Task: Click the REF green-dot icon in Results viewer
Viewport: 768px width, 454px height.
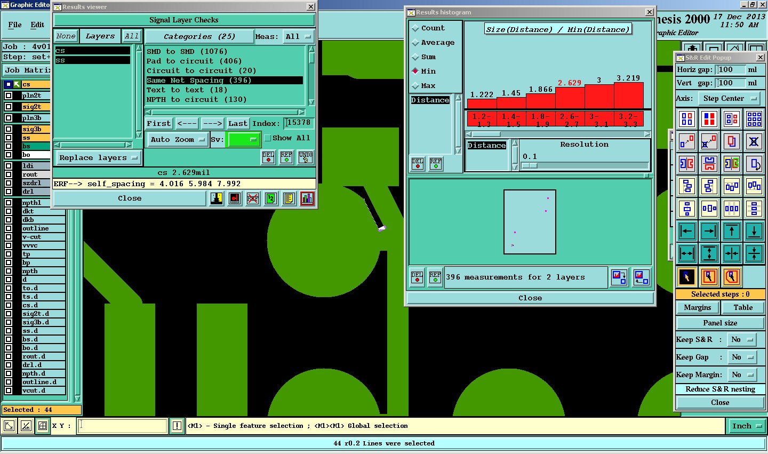Action: pyautogui.click(x=286, y=157)
